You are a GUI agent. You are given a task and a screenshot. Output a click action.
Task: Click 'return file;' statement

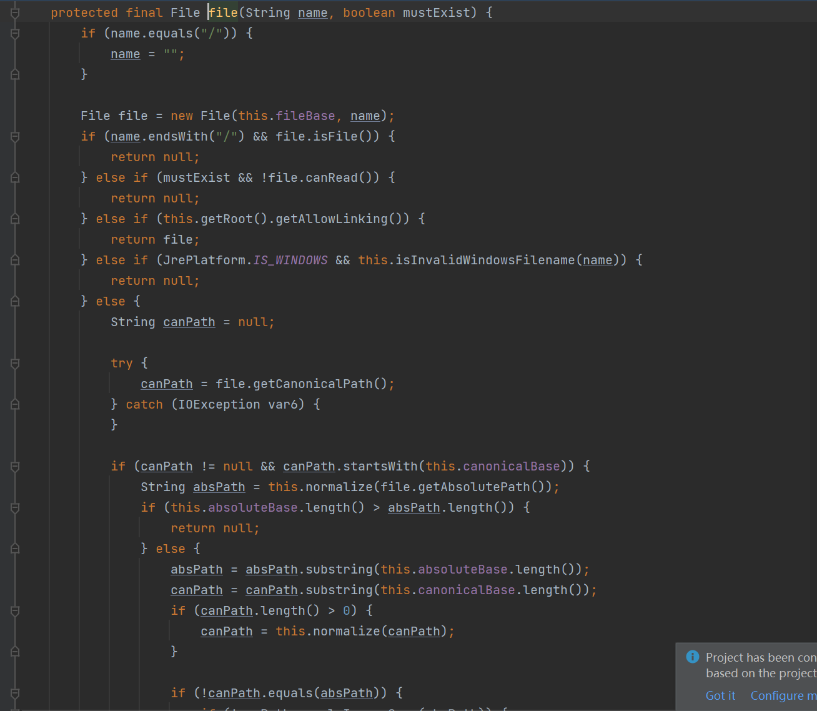tap(156, 239)
